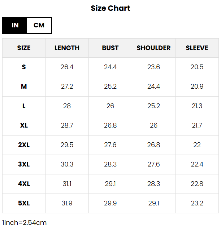Viewport: 221px width, 231px height.
Task: Click the SLEEVE column header
Action: (x=197, y=48)
